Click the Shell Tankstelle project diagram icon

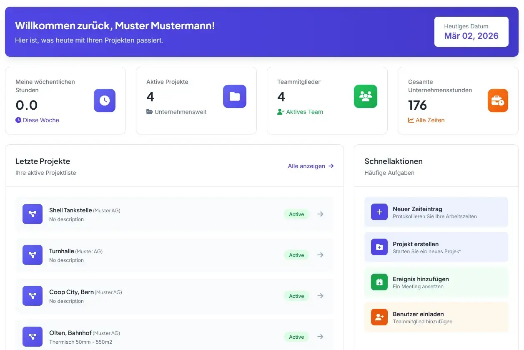[x=33, y=214]
